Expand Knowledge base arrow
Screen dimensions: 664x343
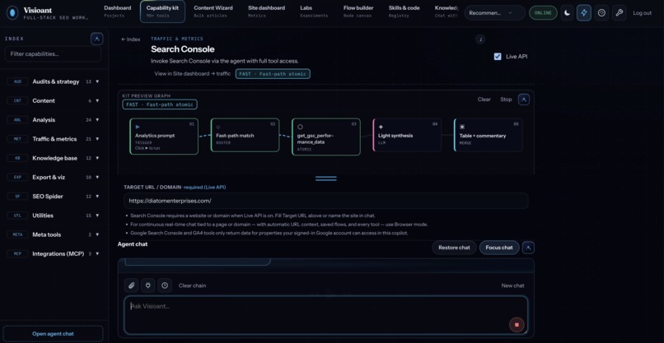pos(97,158)
